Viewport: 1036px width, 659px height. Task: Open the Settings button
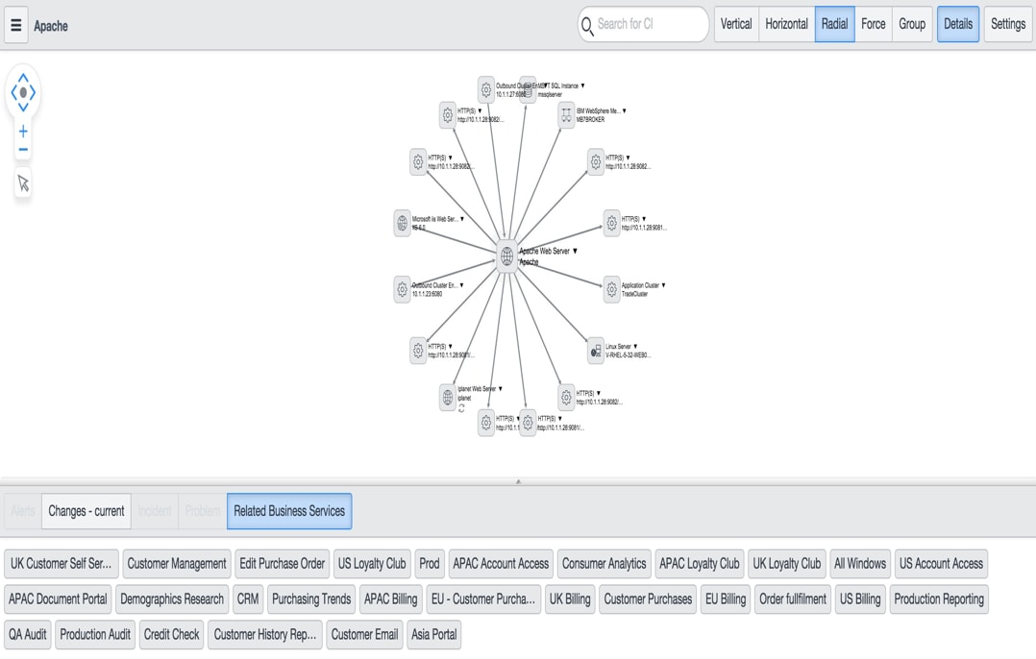pos(1007,24)
